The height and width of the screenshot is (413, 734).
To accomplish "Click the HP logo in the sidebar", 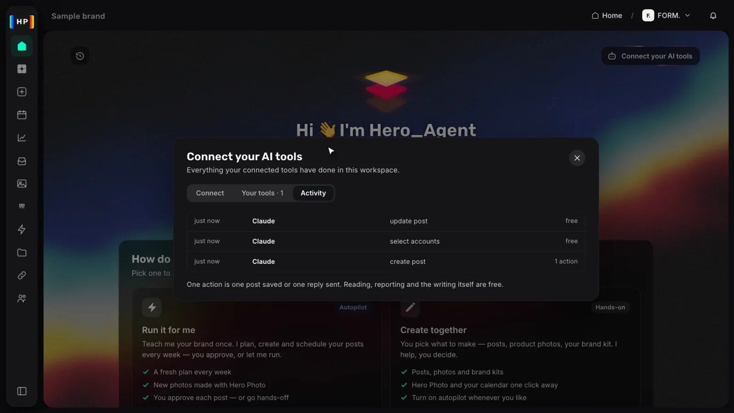I will pos(22,22).
